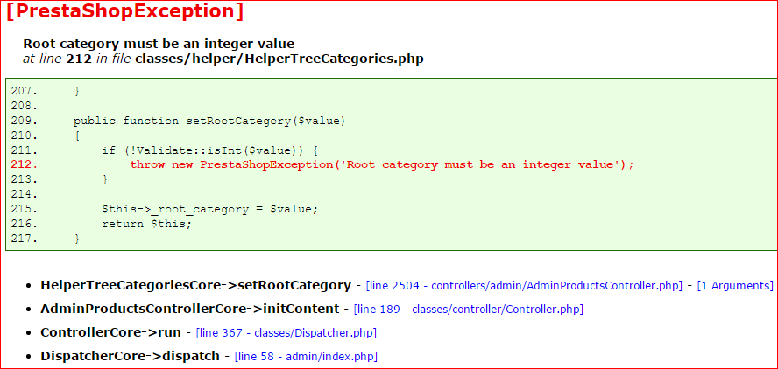
Task: Click the PrestaShopException heading
Action: (124, 11)
